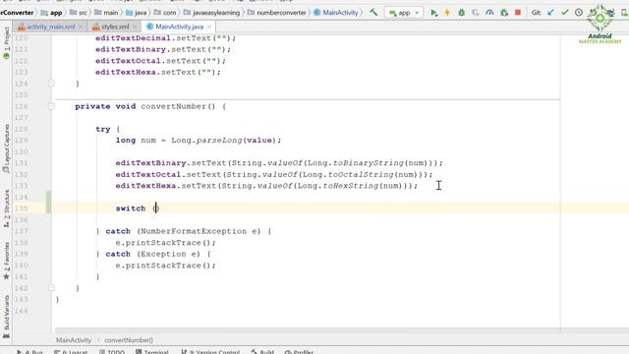
Task: Close the MainActivity.java tab
Action: (209, 27)
